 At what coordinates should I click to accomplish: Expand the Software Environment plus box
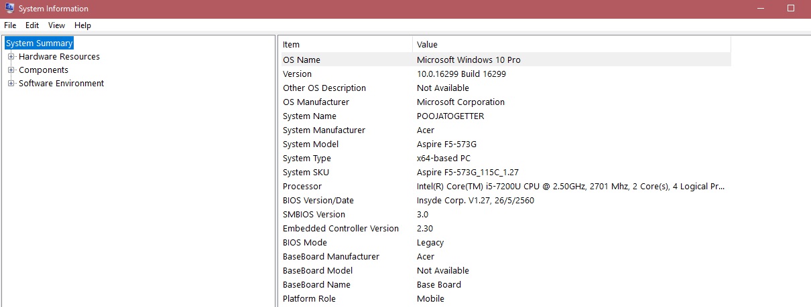click(x=11, y=84)
